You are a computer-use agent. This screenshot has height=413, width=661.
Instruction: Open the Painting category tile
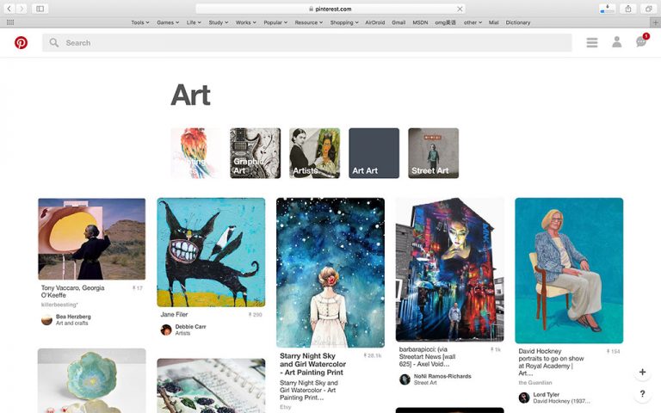click(195, 153)
